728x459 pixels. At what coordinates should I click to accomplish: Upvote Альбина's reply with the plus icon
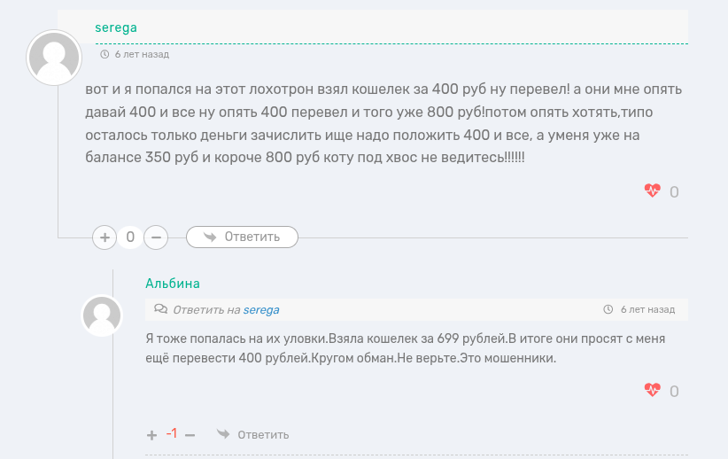(x=152, y=434)
